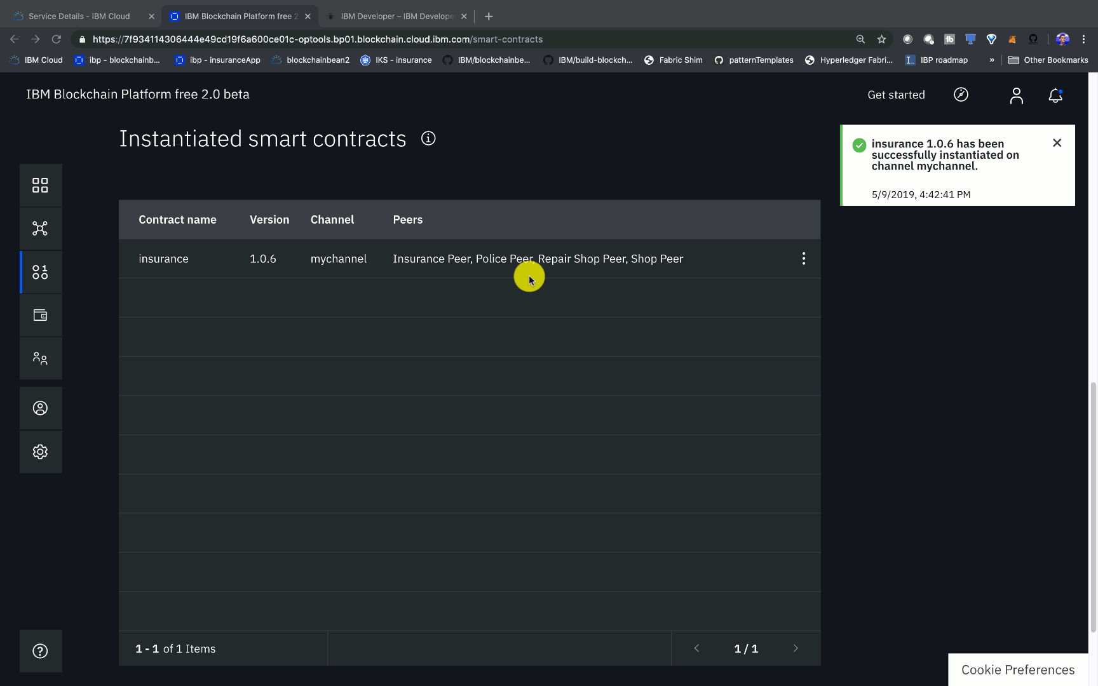This screenshot has height=686, width=1098.
Task: Open IBM/build-blockch... GitHub bookmark
Action: (588, 60)
